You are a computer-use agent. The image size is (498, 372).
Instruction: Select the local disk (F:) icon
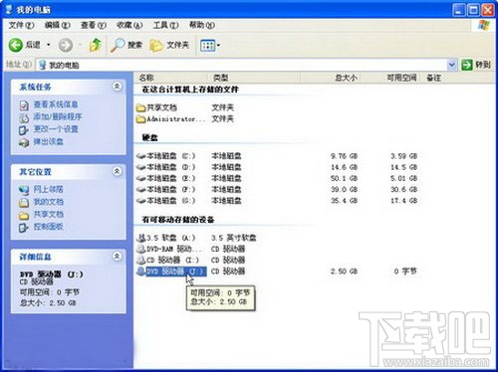(x=141, y=189)
